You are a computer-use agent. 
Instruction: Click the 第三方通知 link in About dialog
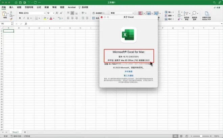click(x=129, y=76)
